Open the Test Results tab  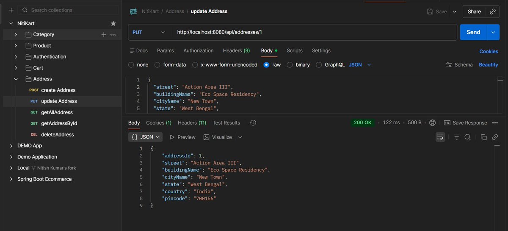click(226, 123)
